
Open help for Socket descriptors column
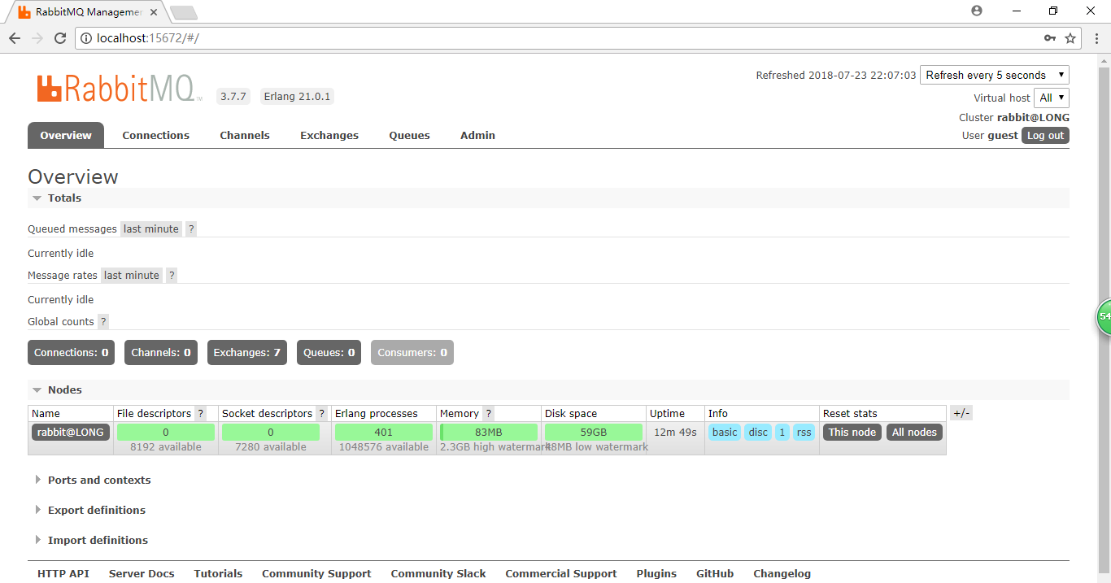click(x=321, y=414)
